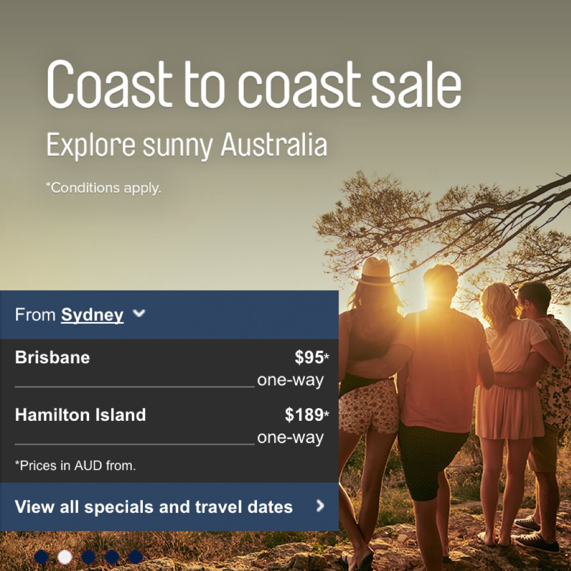Open the From Sydney departure city dropdown
This screenshot has width=571, height=571.
click(x=170, y=315)
